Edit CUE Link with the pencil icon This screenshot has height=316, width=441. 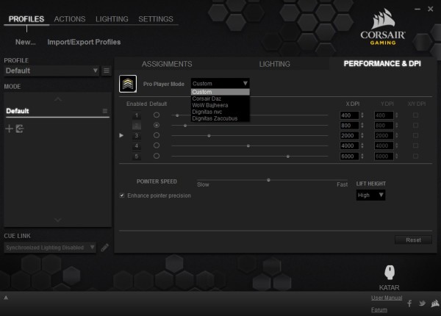[x=104, y=248]
